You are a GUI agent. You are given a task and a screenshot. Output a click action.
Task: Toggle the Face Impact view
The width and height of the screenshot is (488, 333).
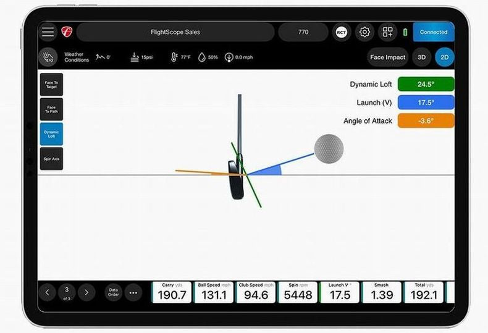(387, 57)
